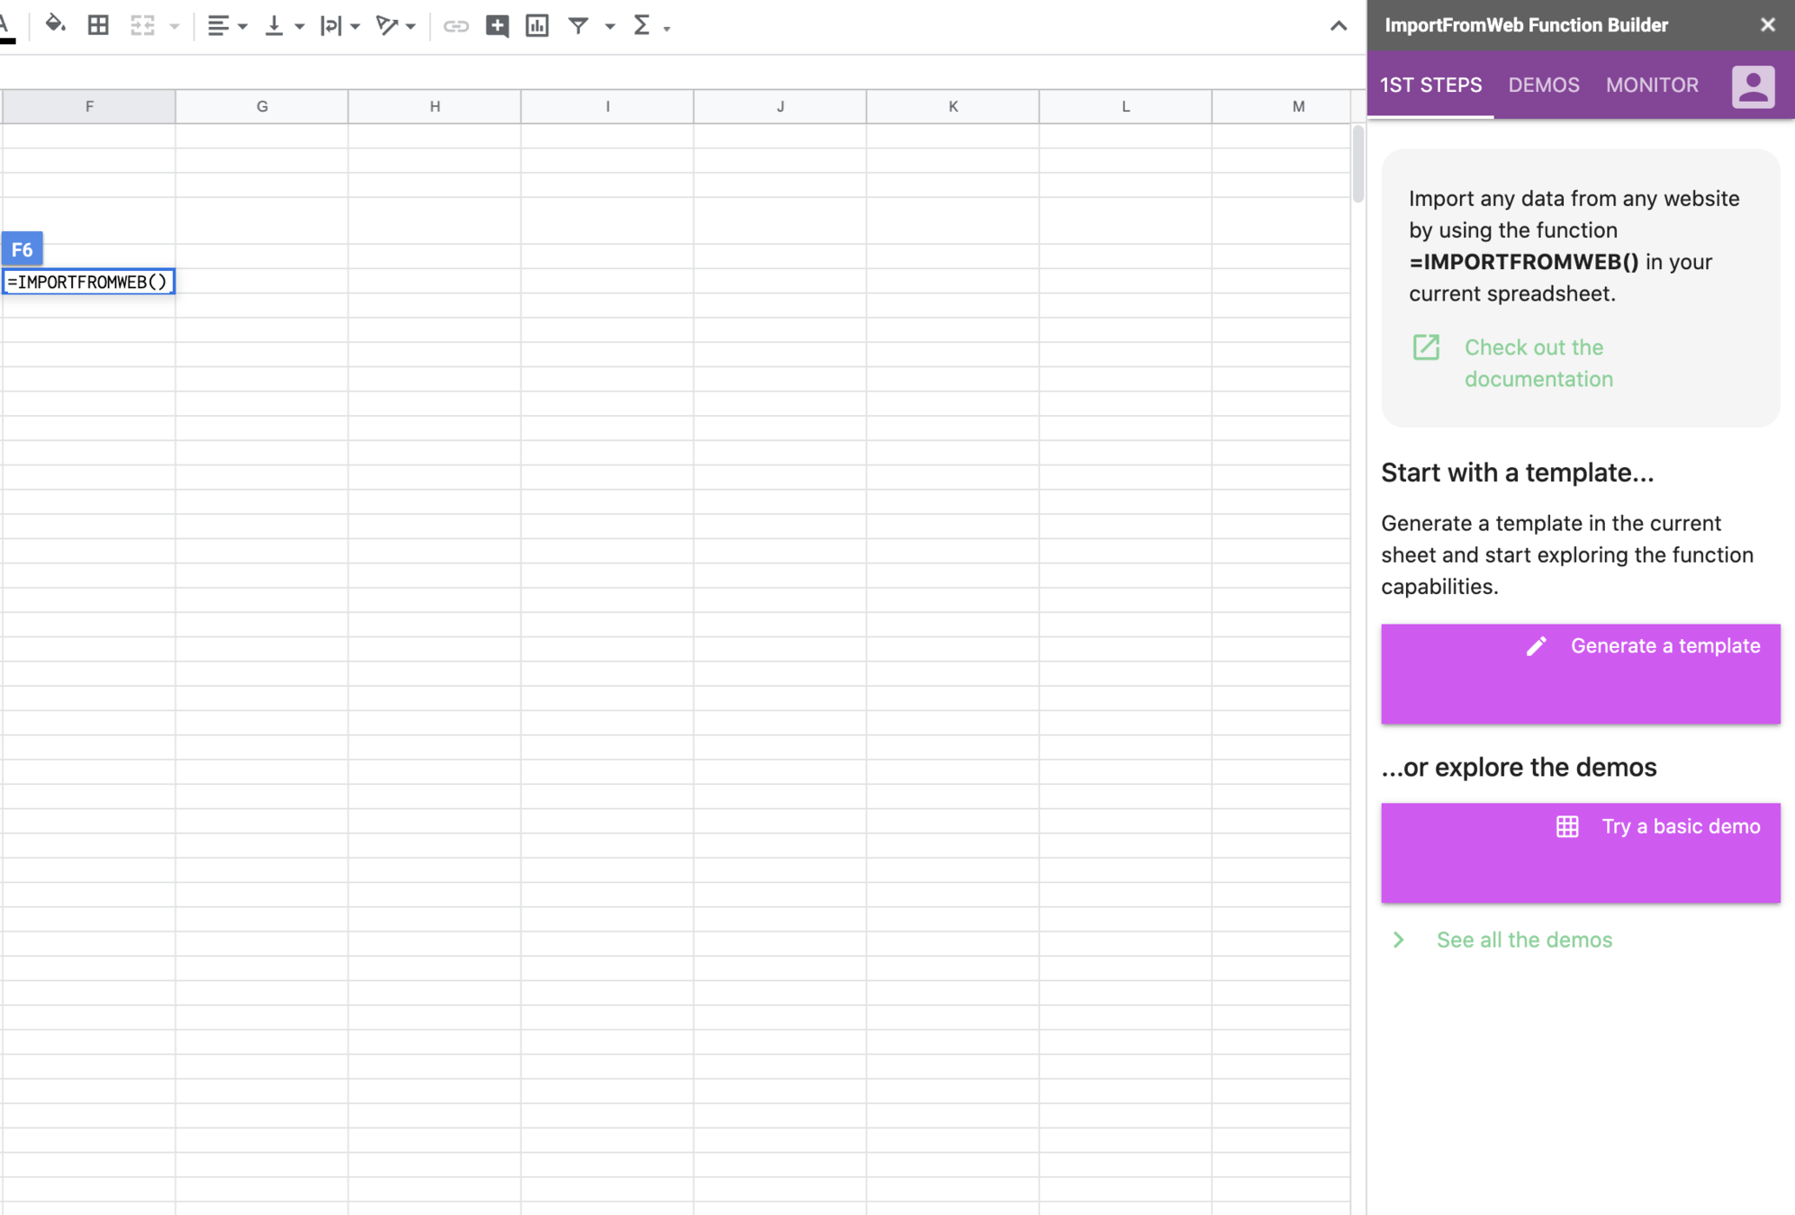Screen dimensions: 1795x1215
Task: Create a filter with the funnel icon
Action: (578, 26)
